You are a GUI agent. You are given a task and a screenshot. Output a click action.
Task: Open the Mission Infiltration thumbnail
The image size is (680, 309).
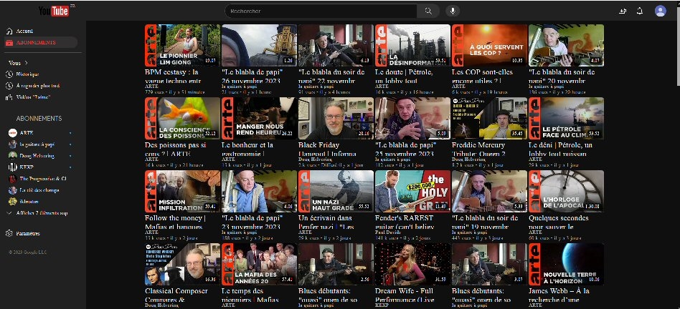point(182,191)
